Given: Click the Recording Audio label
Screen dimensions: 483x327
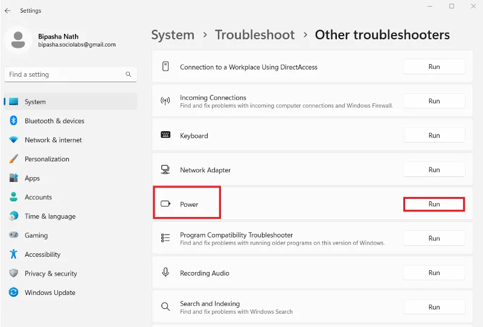Looking at the screenshot, I should point(205,273).
